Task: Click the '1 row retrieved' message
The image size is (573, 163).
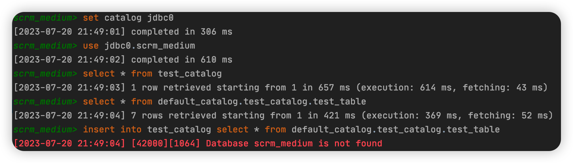Action: coord(171,87)
